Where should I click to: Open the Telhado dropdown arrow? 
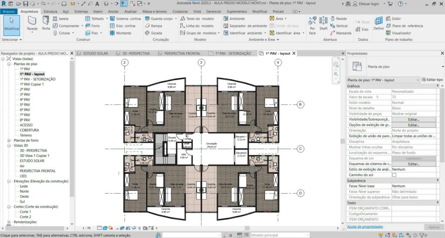click(107, 19)
